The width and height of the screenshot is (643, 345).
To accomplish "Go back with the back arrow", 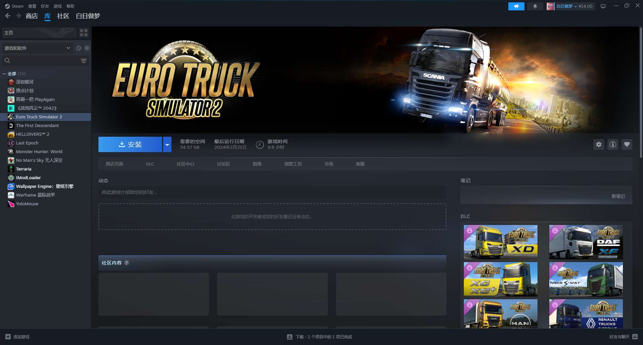I will [8, 16].
